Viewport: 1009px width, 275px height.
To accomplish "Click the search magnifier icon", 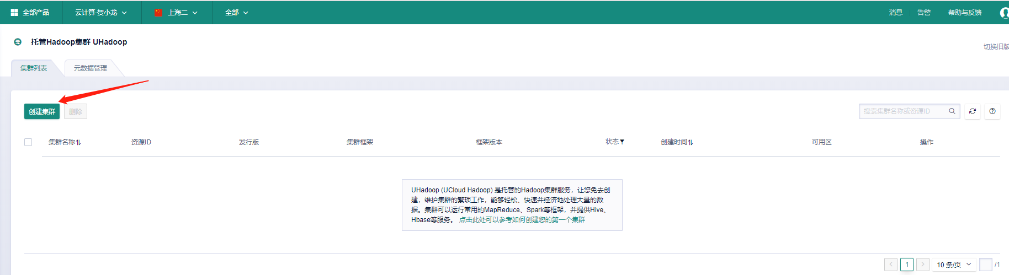I will coord(952,111).
